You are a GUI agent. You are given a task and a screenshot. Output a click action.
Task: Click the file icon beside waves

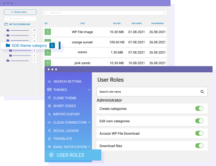click(48, 52)
